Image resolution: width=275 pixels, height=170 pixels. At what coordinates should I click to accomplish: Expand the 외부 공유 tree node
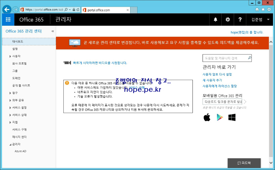coord(10,100)
